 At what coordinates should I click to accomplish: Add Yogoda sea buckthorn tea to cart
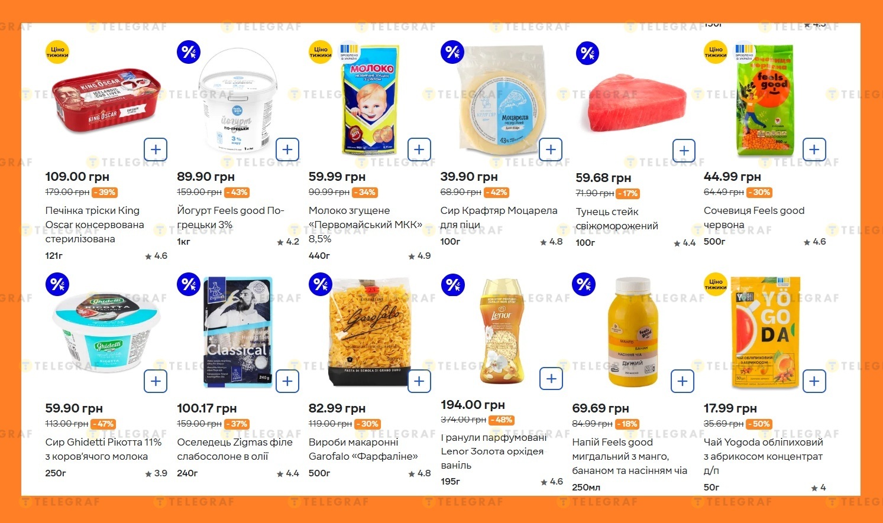(x=814, y=381)
